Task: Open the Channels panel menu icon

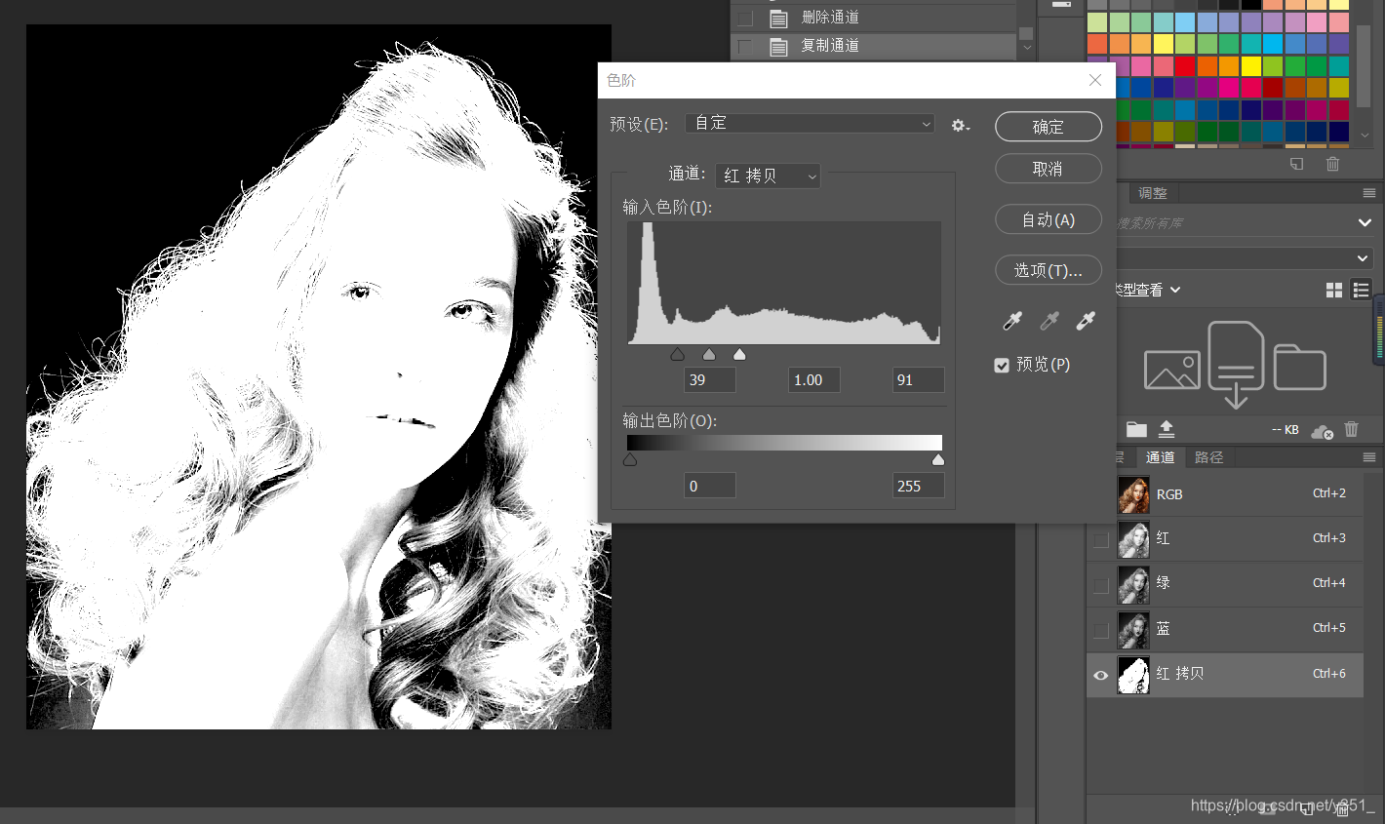Action: pyautogui.click(x=1368, y=457)
